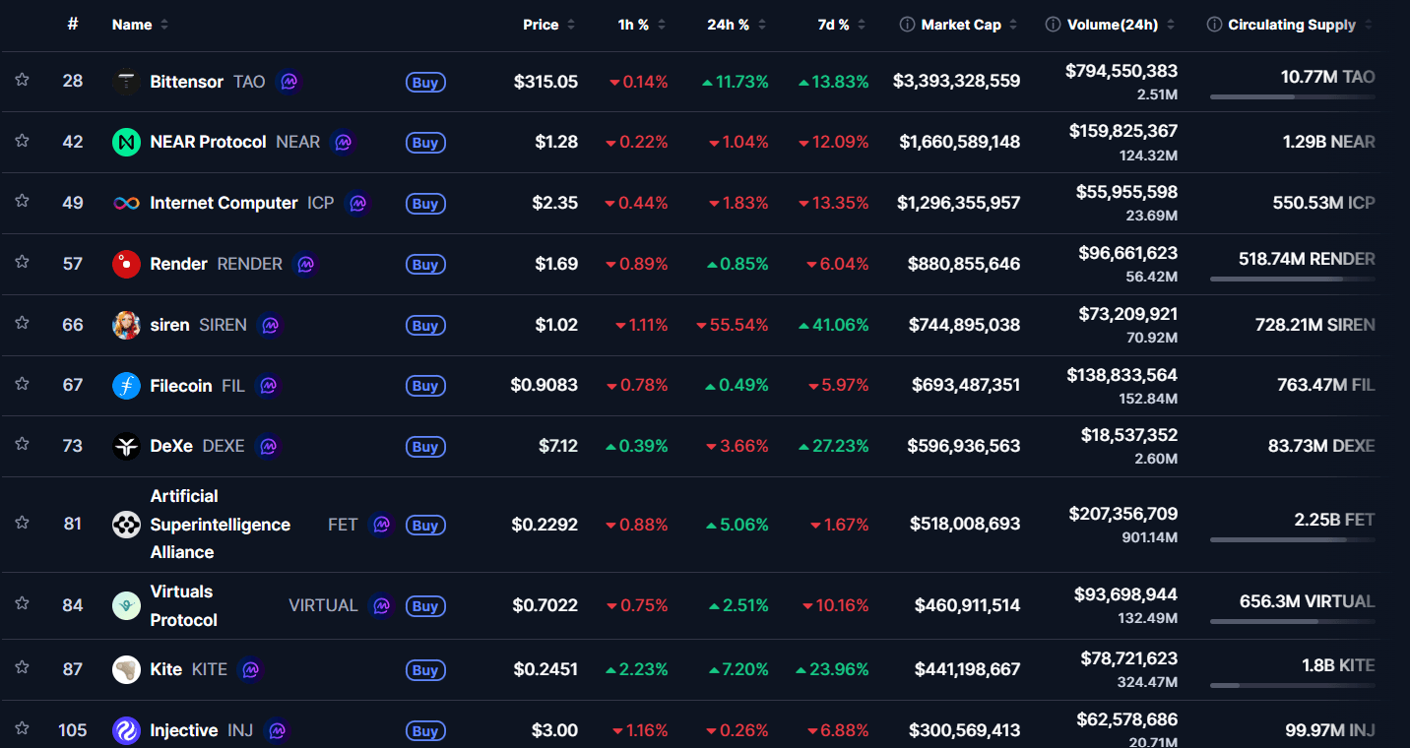Open Bittensor TAO coin logo

(126, 82)
